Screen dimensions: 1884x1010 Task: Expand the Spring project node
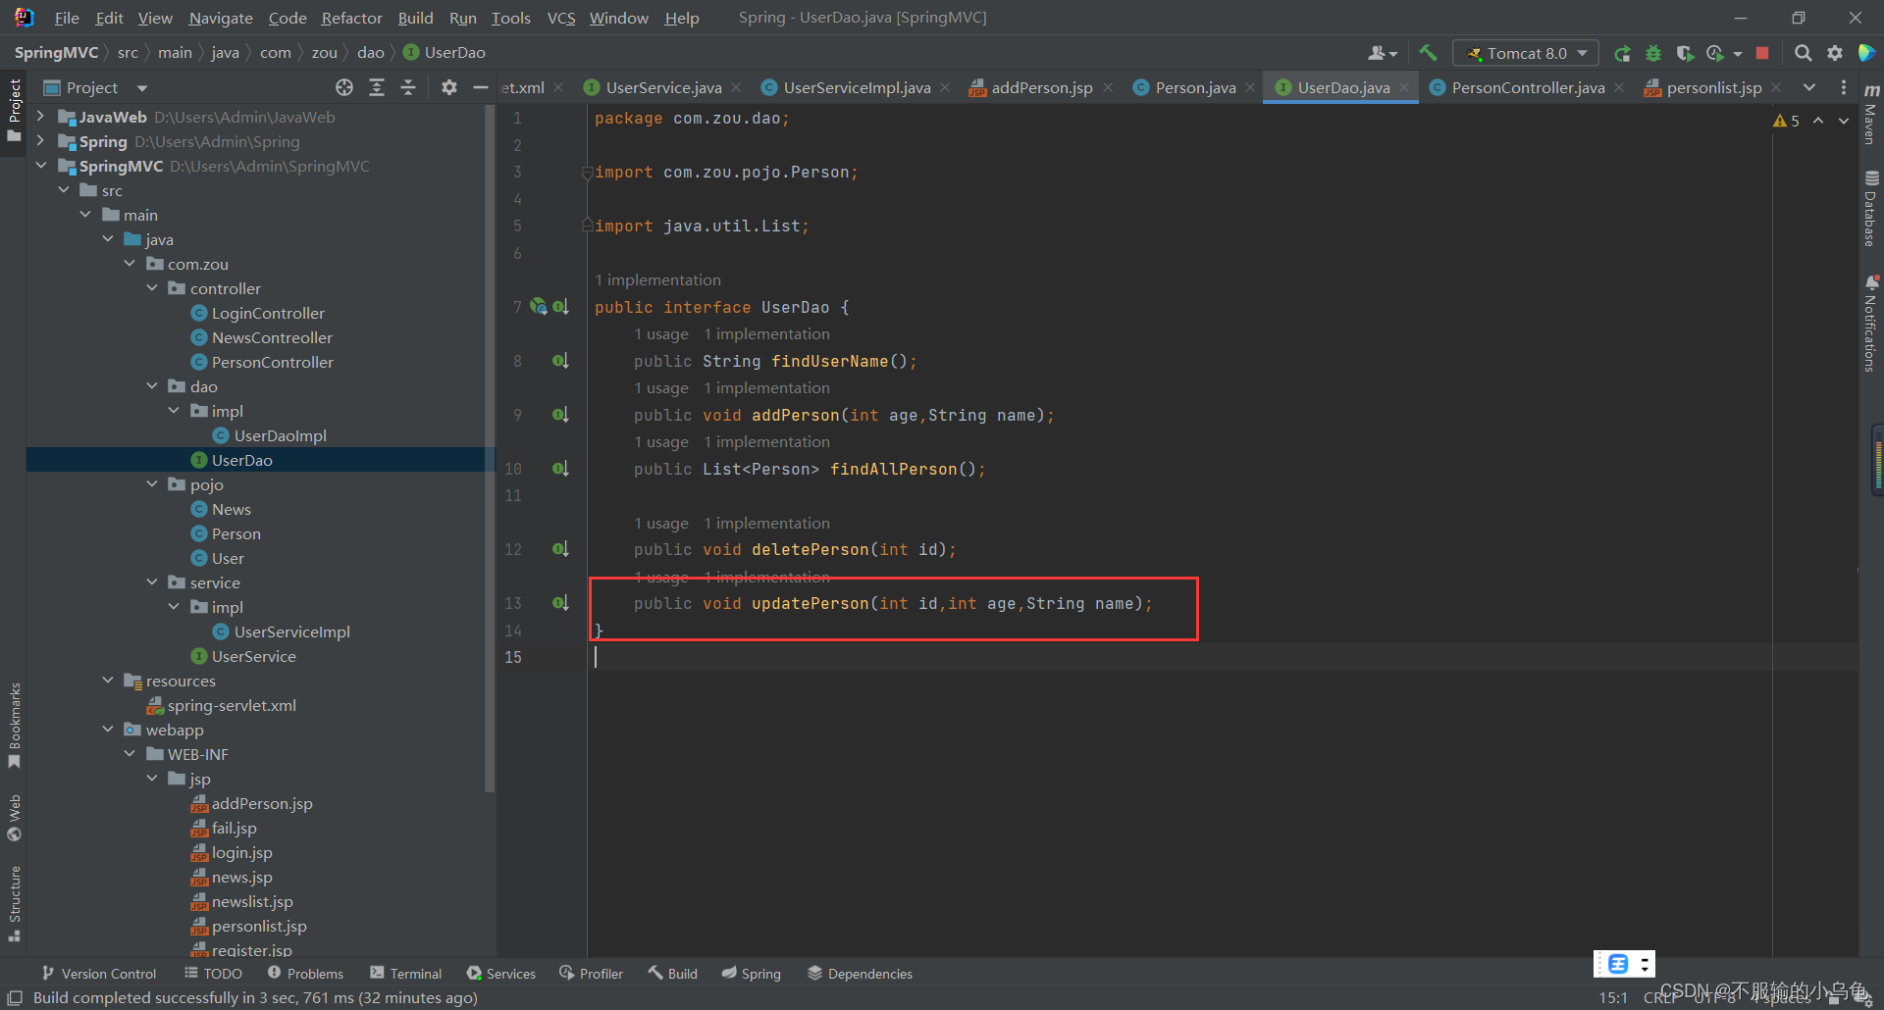(39, 141)
